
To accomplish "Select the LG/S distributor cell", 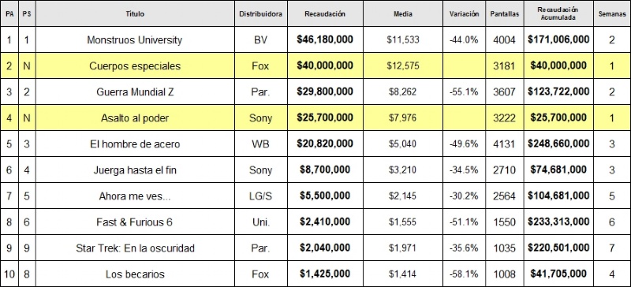I will pyautogui.click(x=261, y=196).
